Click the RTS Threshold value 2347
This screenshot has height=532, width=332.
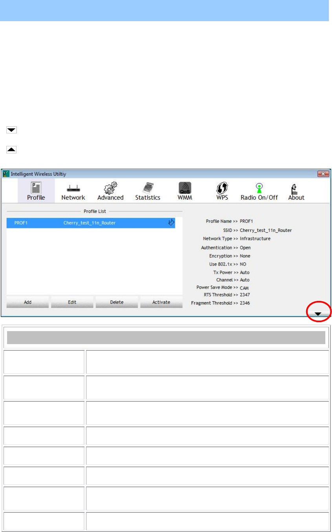[245, 295]
